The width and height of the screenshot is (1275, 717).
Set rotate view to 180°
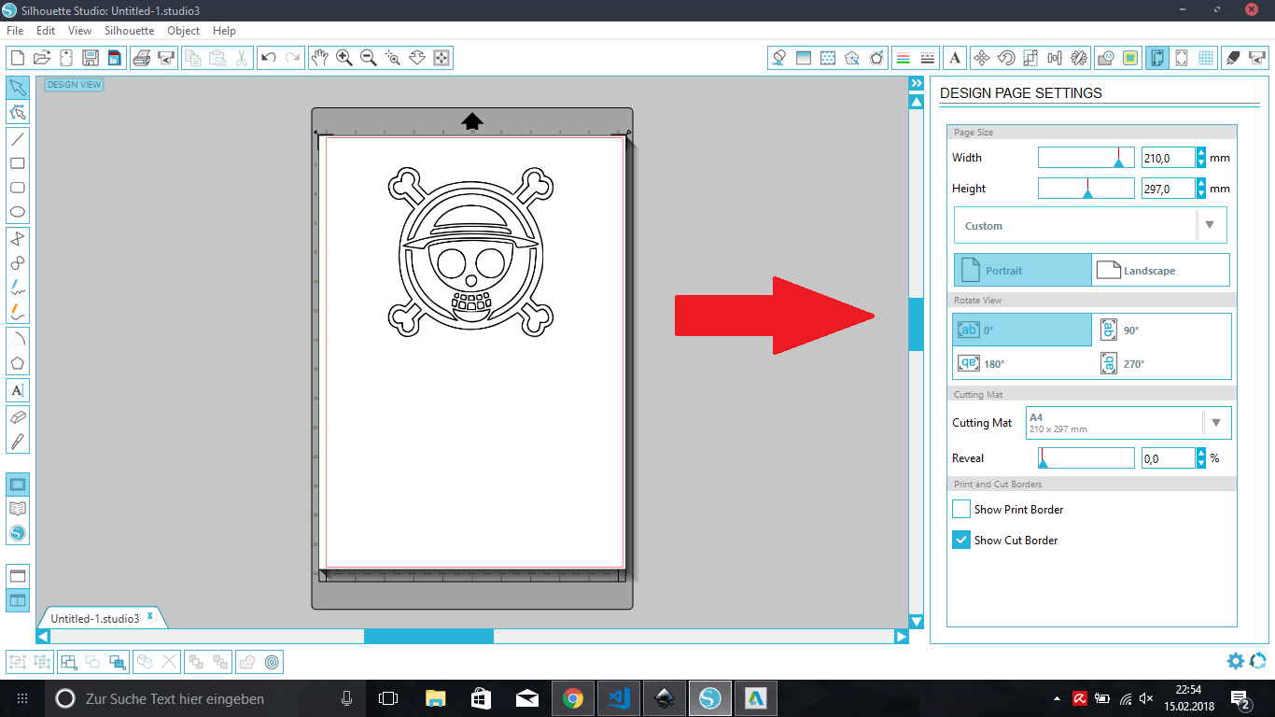pyautogui.click(x=1023, y=363)
